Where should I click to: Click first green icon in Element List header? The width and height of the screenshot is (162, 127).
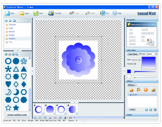(6, 54)
